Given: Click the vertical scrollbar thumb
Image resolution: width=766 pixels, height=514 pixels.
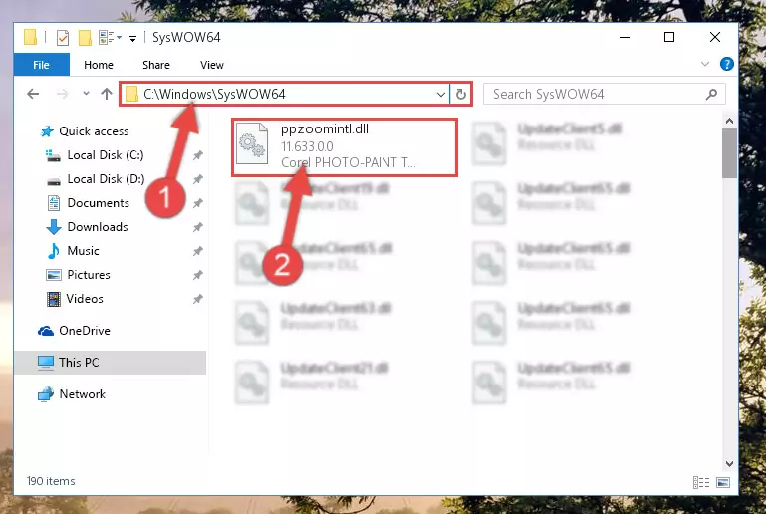Looking at the screenshot, I should [729, 154].
